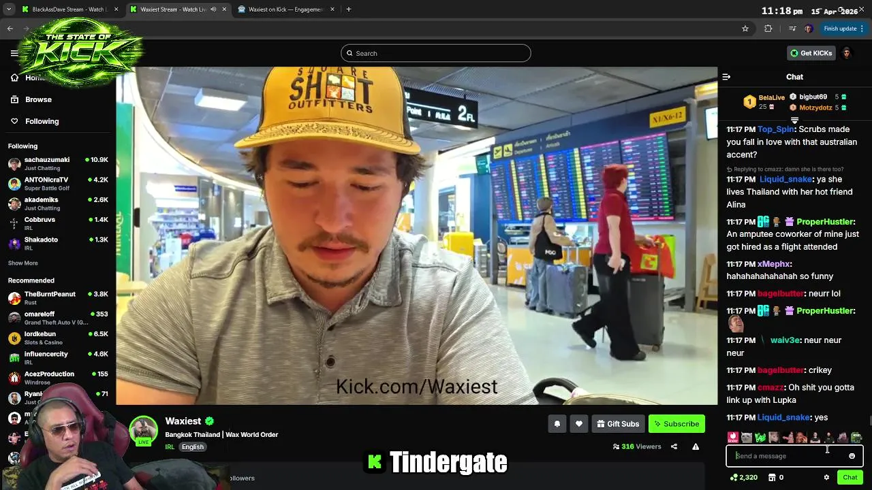This screenshot has height=490, width=872.
Task: Click the browser profile avatar
Action: 808,29
